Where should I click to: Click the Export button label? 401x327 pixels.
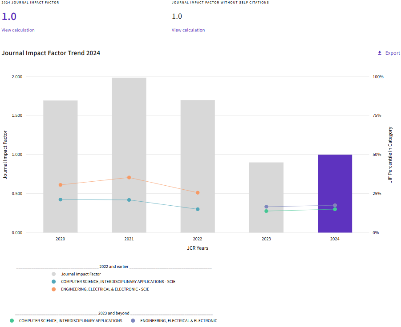(x=393, y=53)
